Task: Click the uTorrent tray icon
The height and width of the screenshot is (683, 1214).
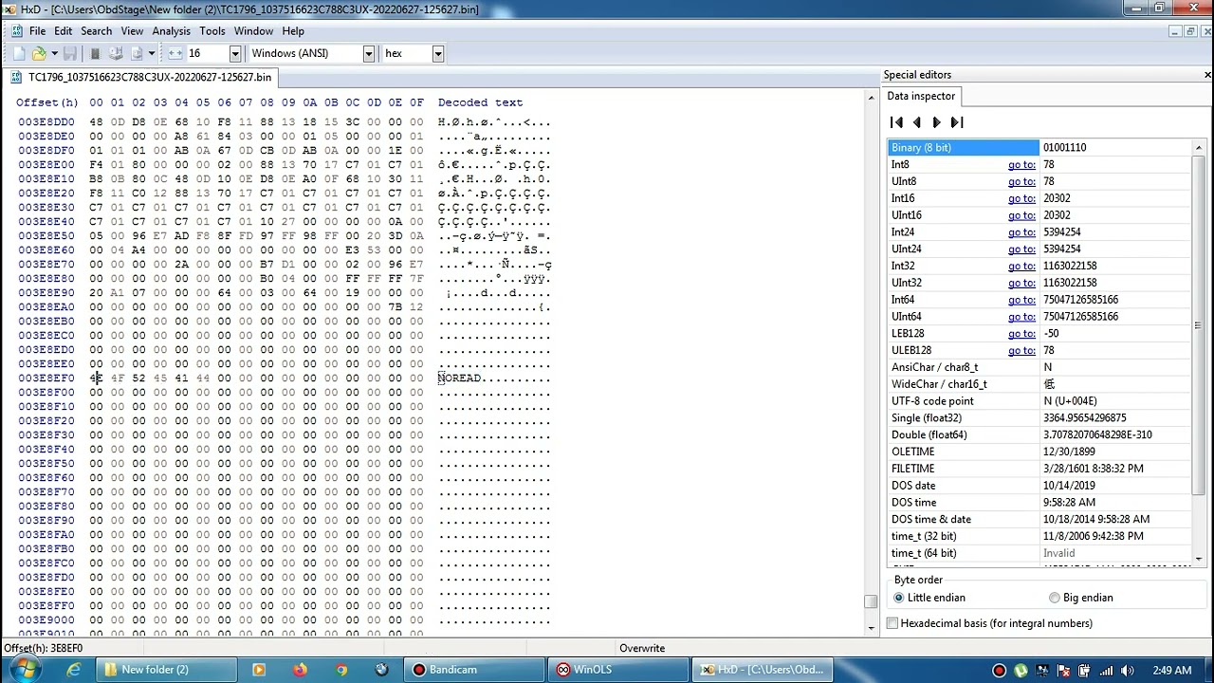Action: (x=1021, y=670)
